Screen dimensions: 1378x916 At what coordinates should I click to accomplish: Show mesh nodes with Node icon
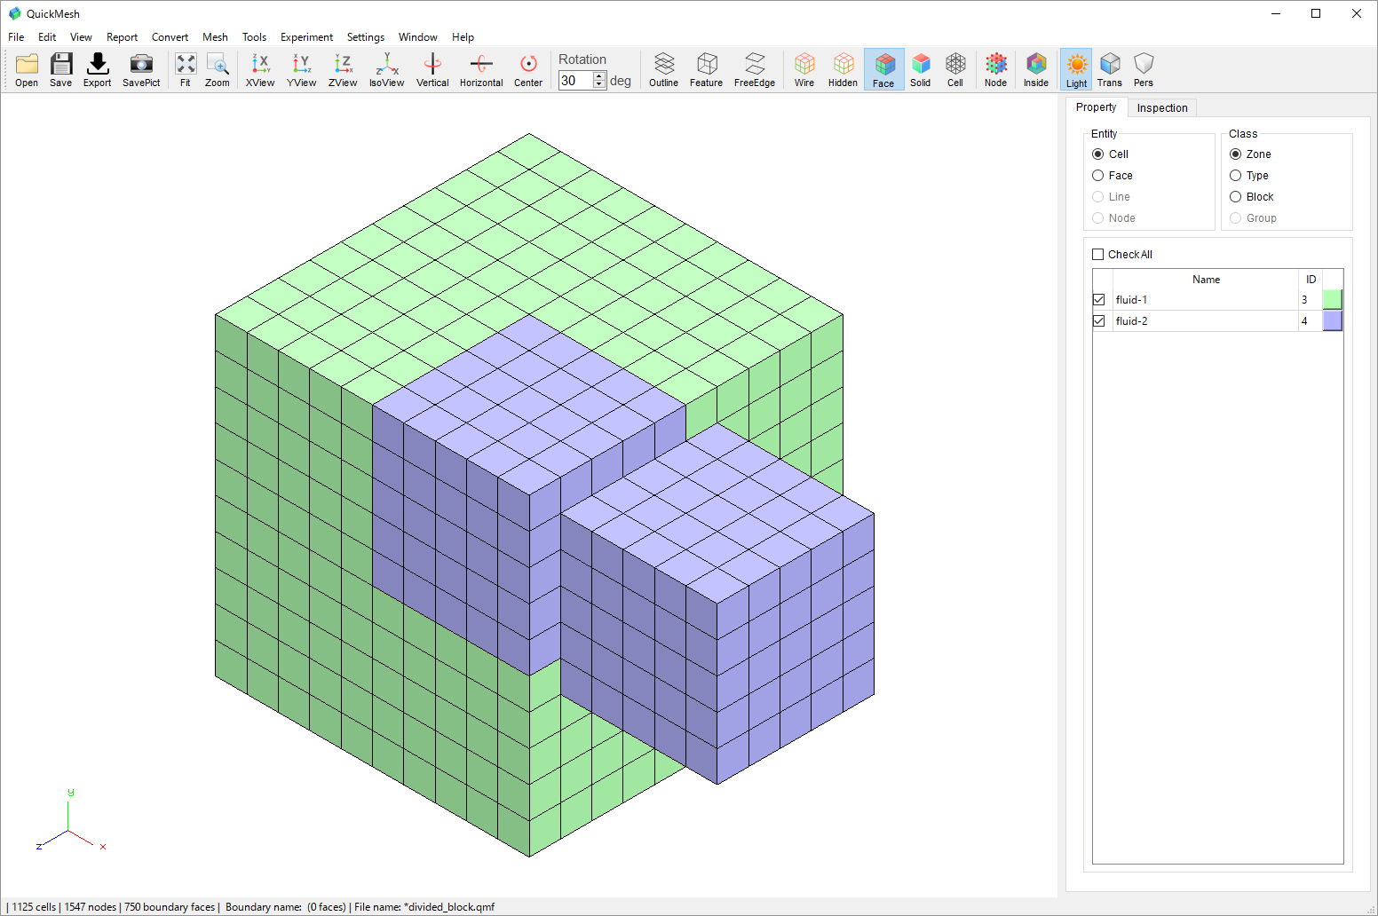click(996, 69)
